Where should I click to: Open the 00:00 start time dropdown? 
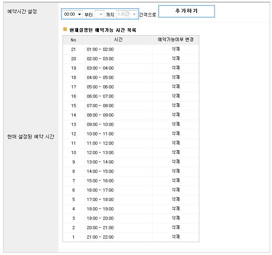(x=72, y=14)
